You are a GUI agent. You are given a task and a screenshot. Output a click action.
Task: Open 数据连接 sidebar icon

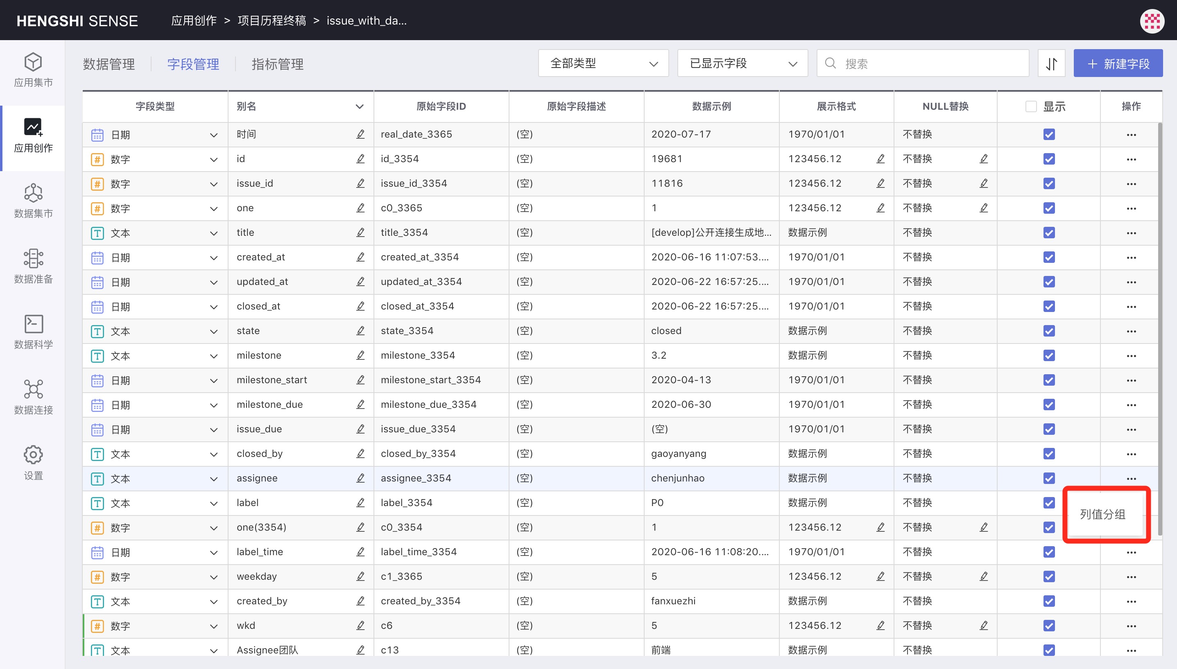pos(33,389)
